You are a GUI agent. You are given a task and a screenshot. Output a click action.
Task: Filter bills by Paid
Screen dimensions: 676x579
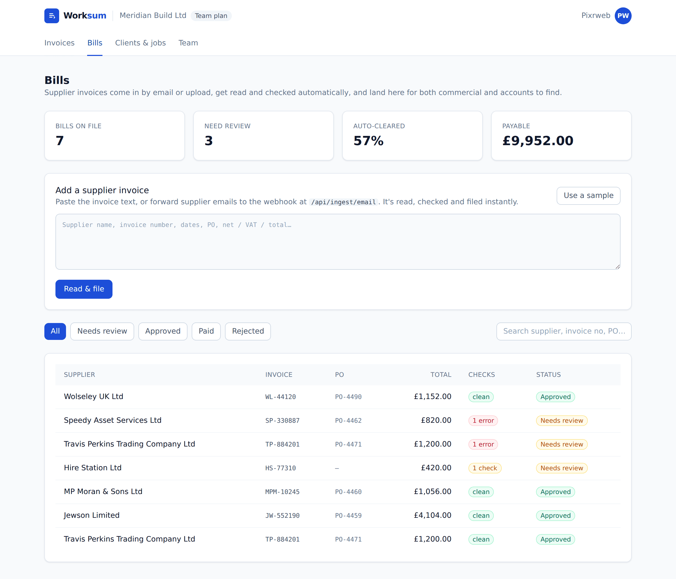pyautogui.click(x=206, y=331)
